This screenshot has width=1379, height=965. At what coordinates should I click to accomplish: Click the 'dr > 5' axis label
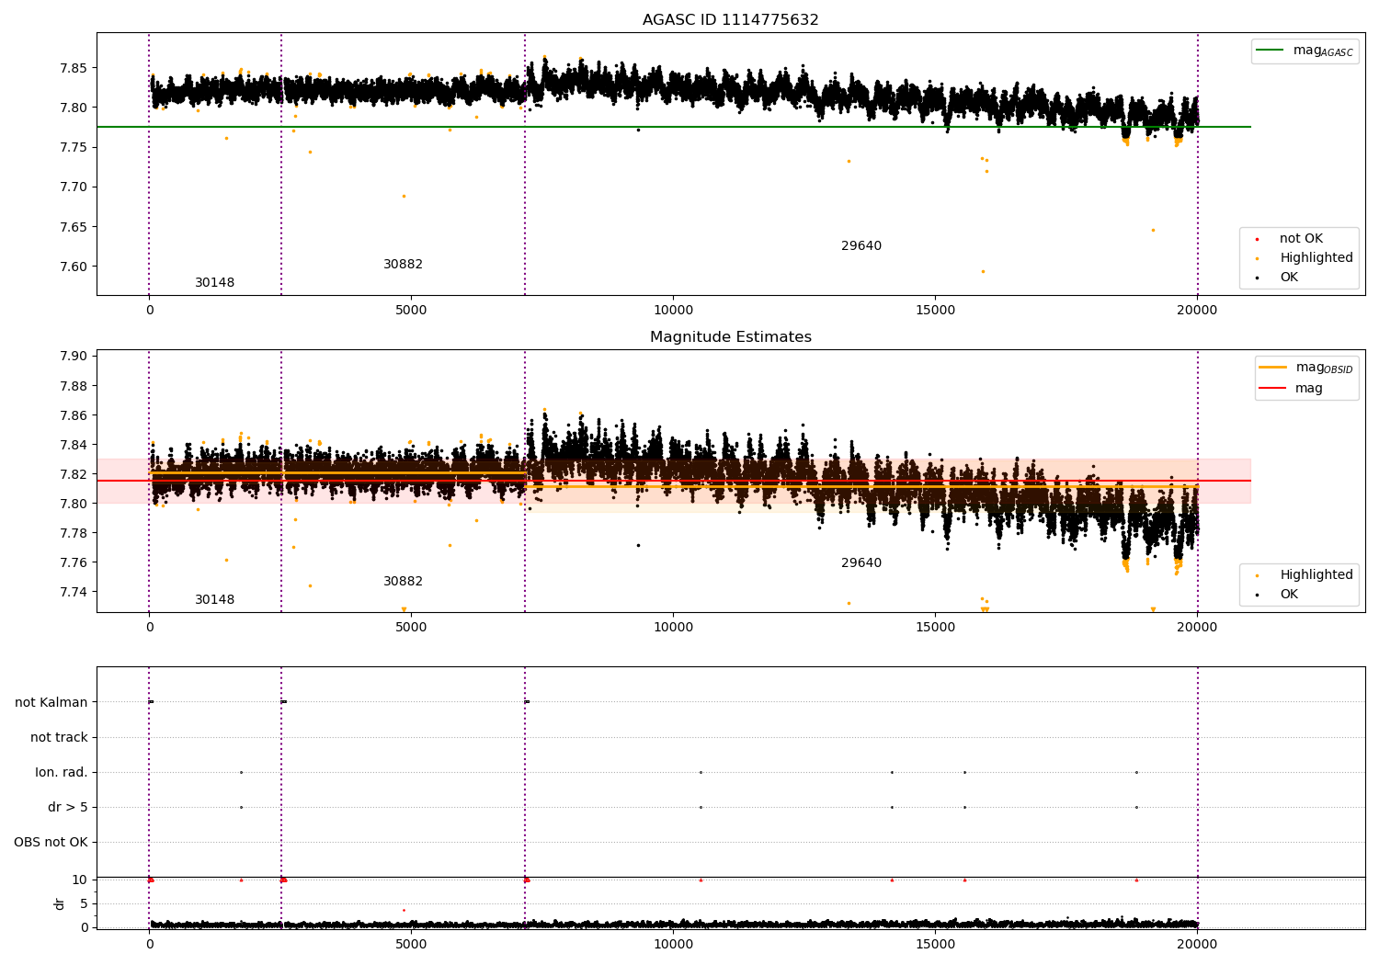68,808
